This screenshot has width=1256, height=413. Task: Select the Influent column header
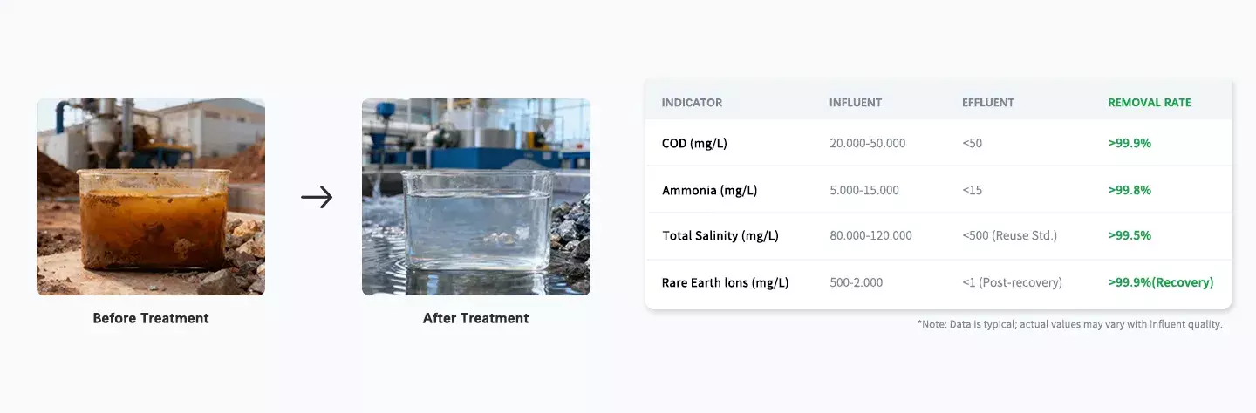[x=856, y=102]
